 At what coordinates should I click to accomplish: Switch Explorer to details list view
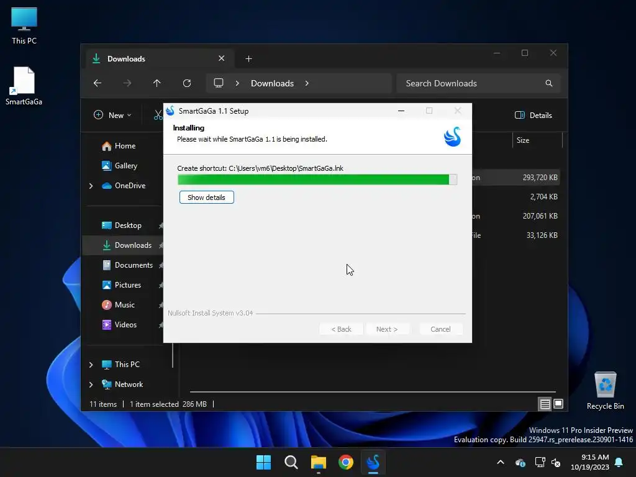tap(545, 404)
